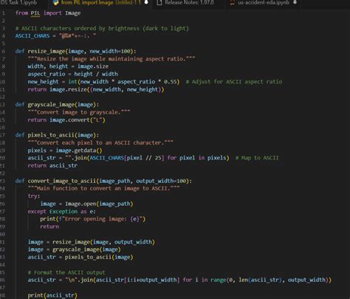Click the unsaved dot on the us-accident-eda.ipynb tab
This screenshot has width=350, height=299.
(x=295, y=2)
